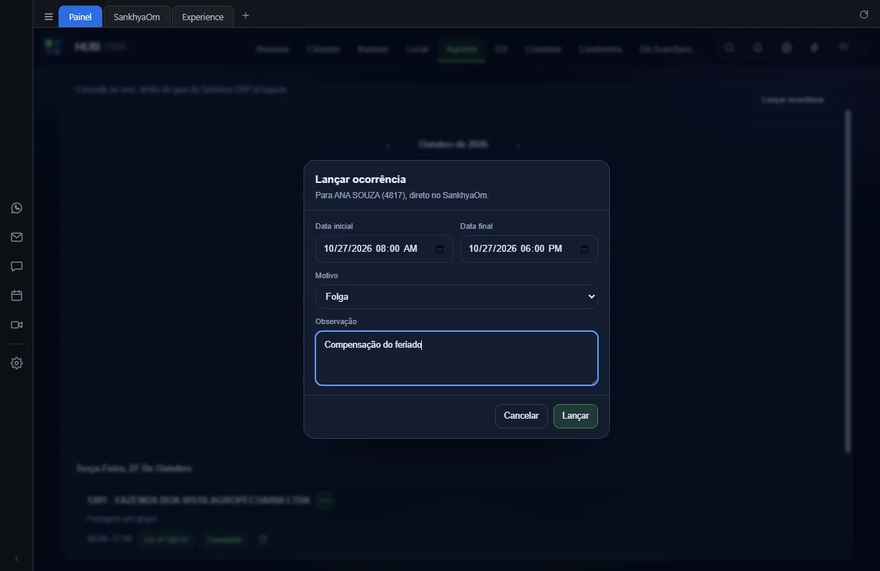The image size is (880, 571).
Task: Switch to the Painel tab
Action: click(80, 17)
